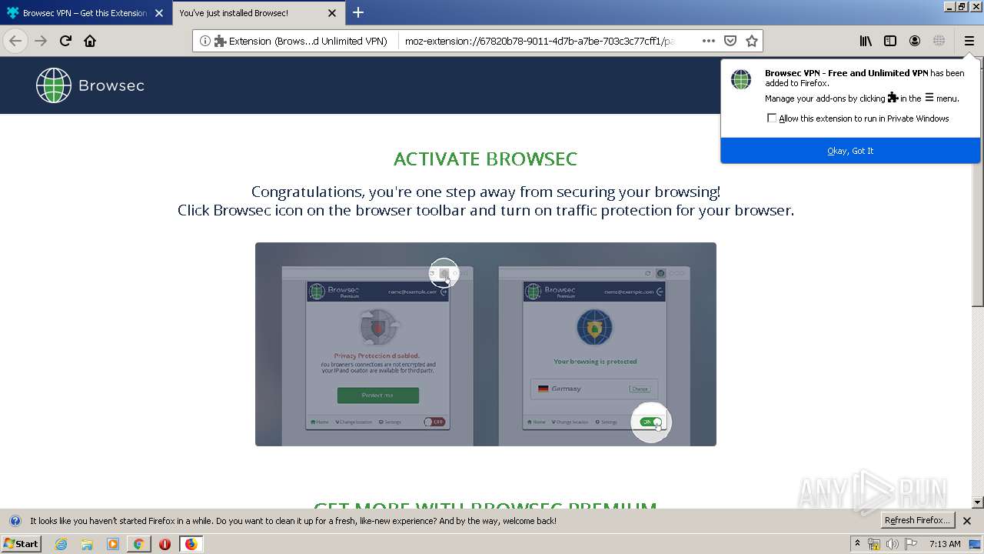Show site information icon in address bar

(x=204, y=41)
